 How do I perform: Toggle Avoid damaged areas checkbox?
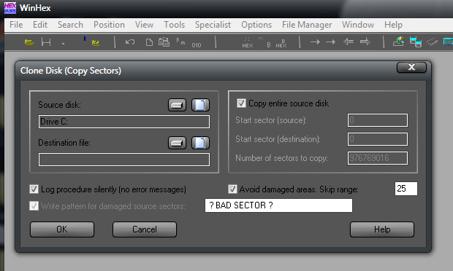(232, 189)
